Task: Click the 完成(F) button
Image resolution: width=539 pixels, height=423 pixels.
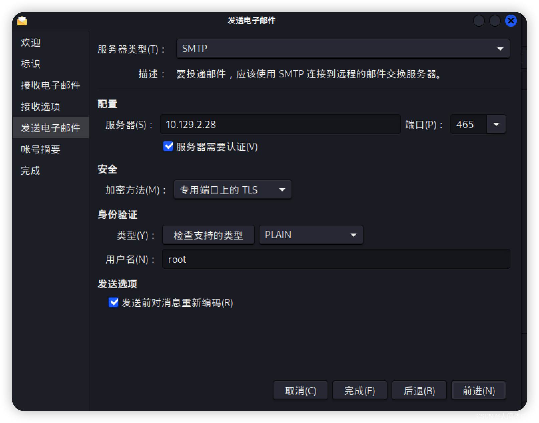Action: click(x=360, y=390)
